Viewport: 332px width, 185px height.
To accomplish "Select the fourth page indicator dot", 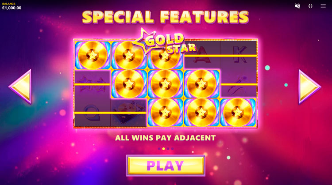I will click(x=172, y=149).
